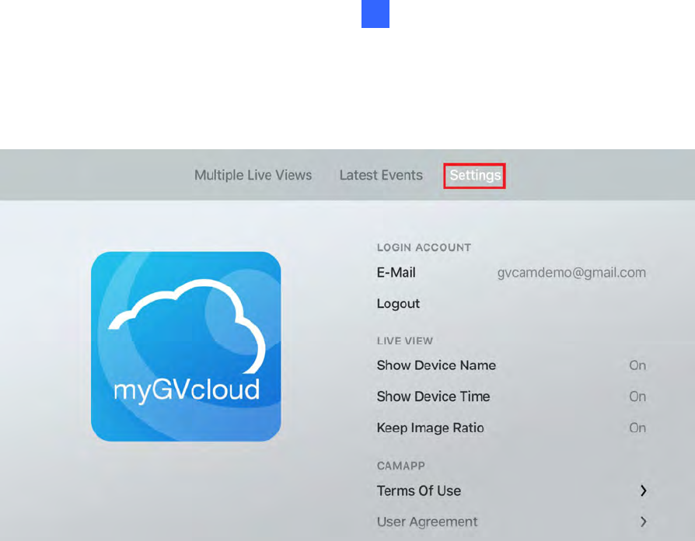Viewport: 695px width, 541px height.
Task: Open the Multiple Live Views tab
Action: pyautogui.click(x=253, y=176)
